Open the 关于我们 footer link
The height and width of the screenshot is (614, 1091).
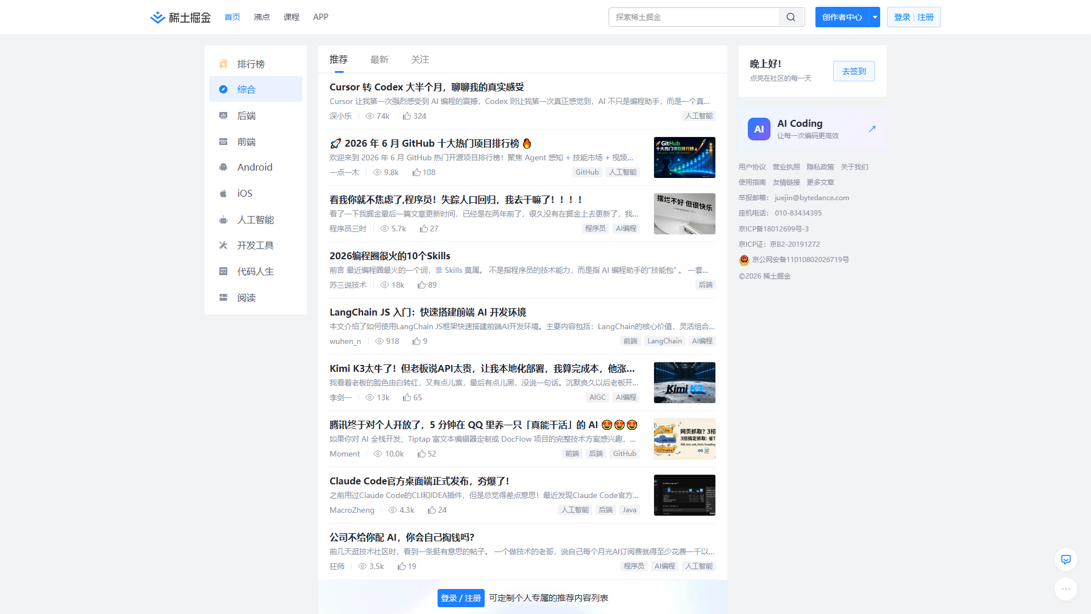[x=855, y=167]
